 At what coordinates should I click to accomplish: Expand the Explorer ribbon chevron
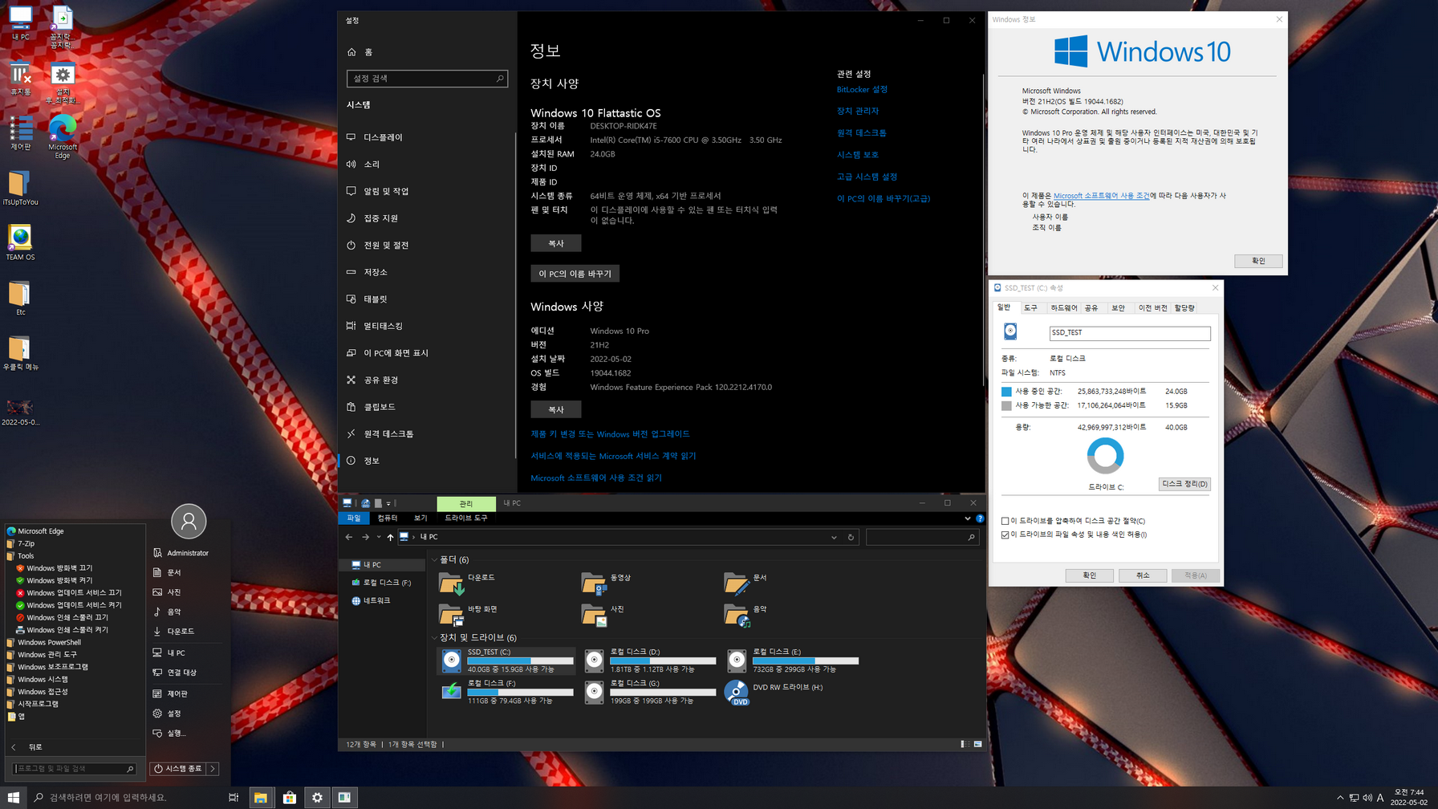pyautogui.click(x=967, y=518)
